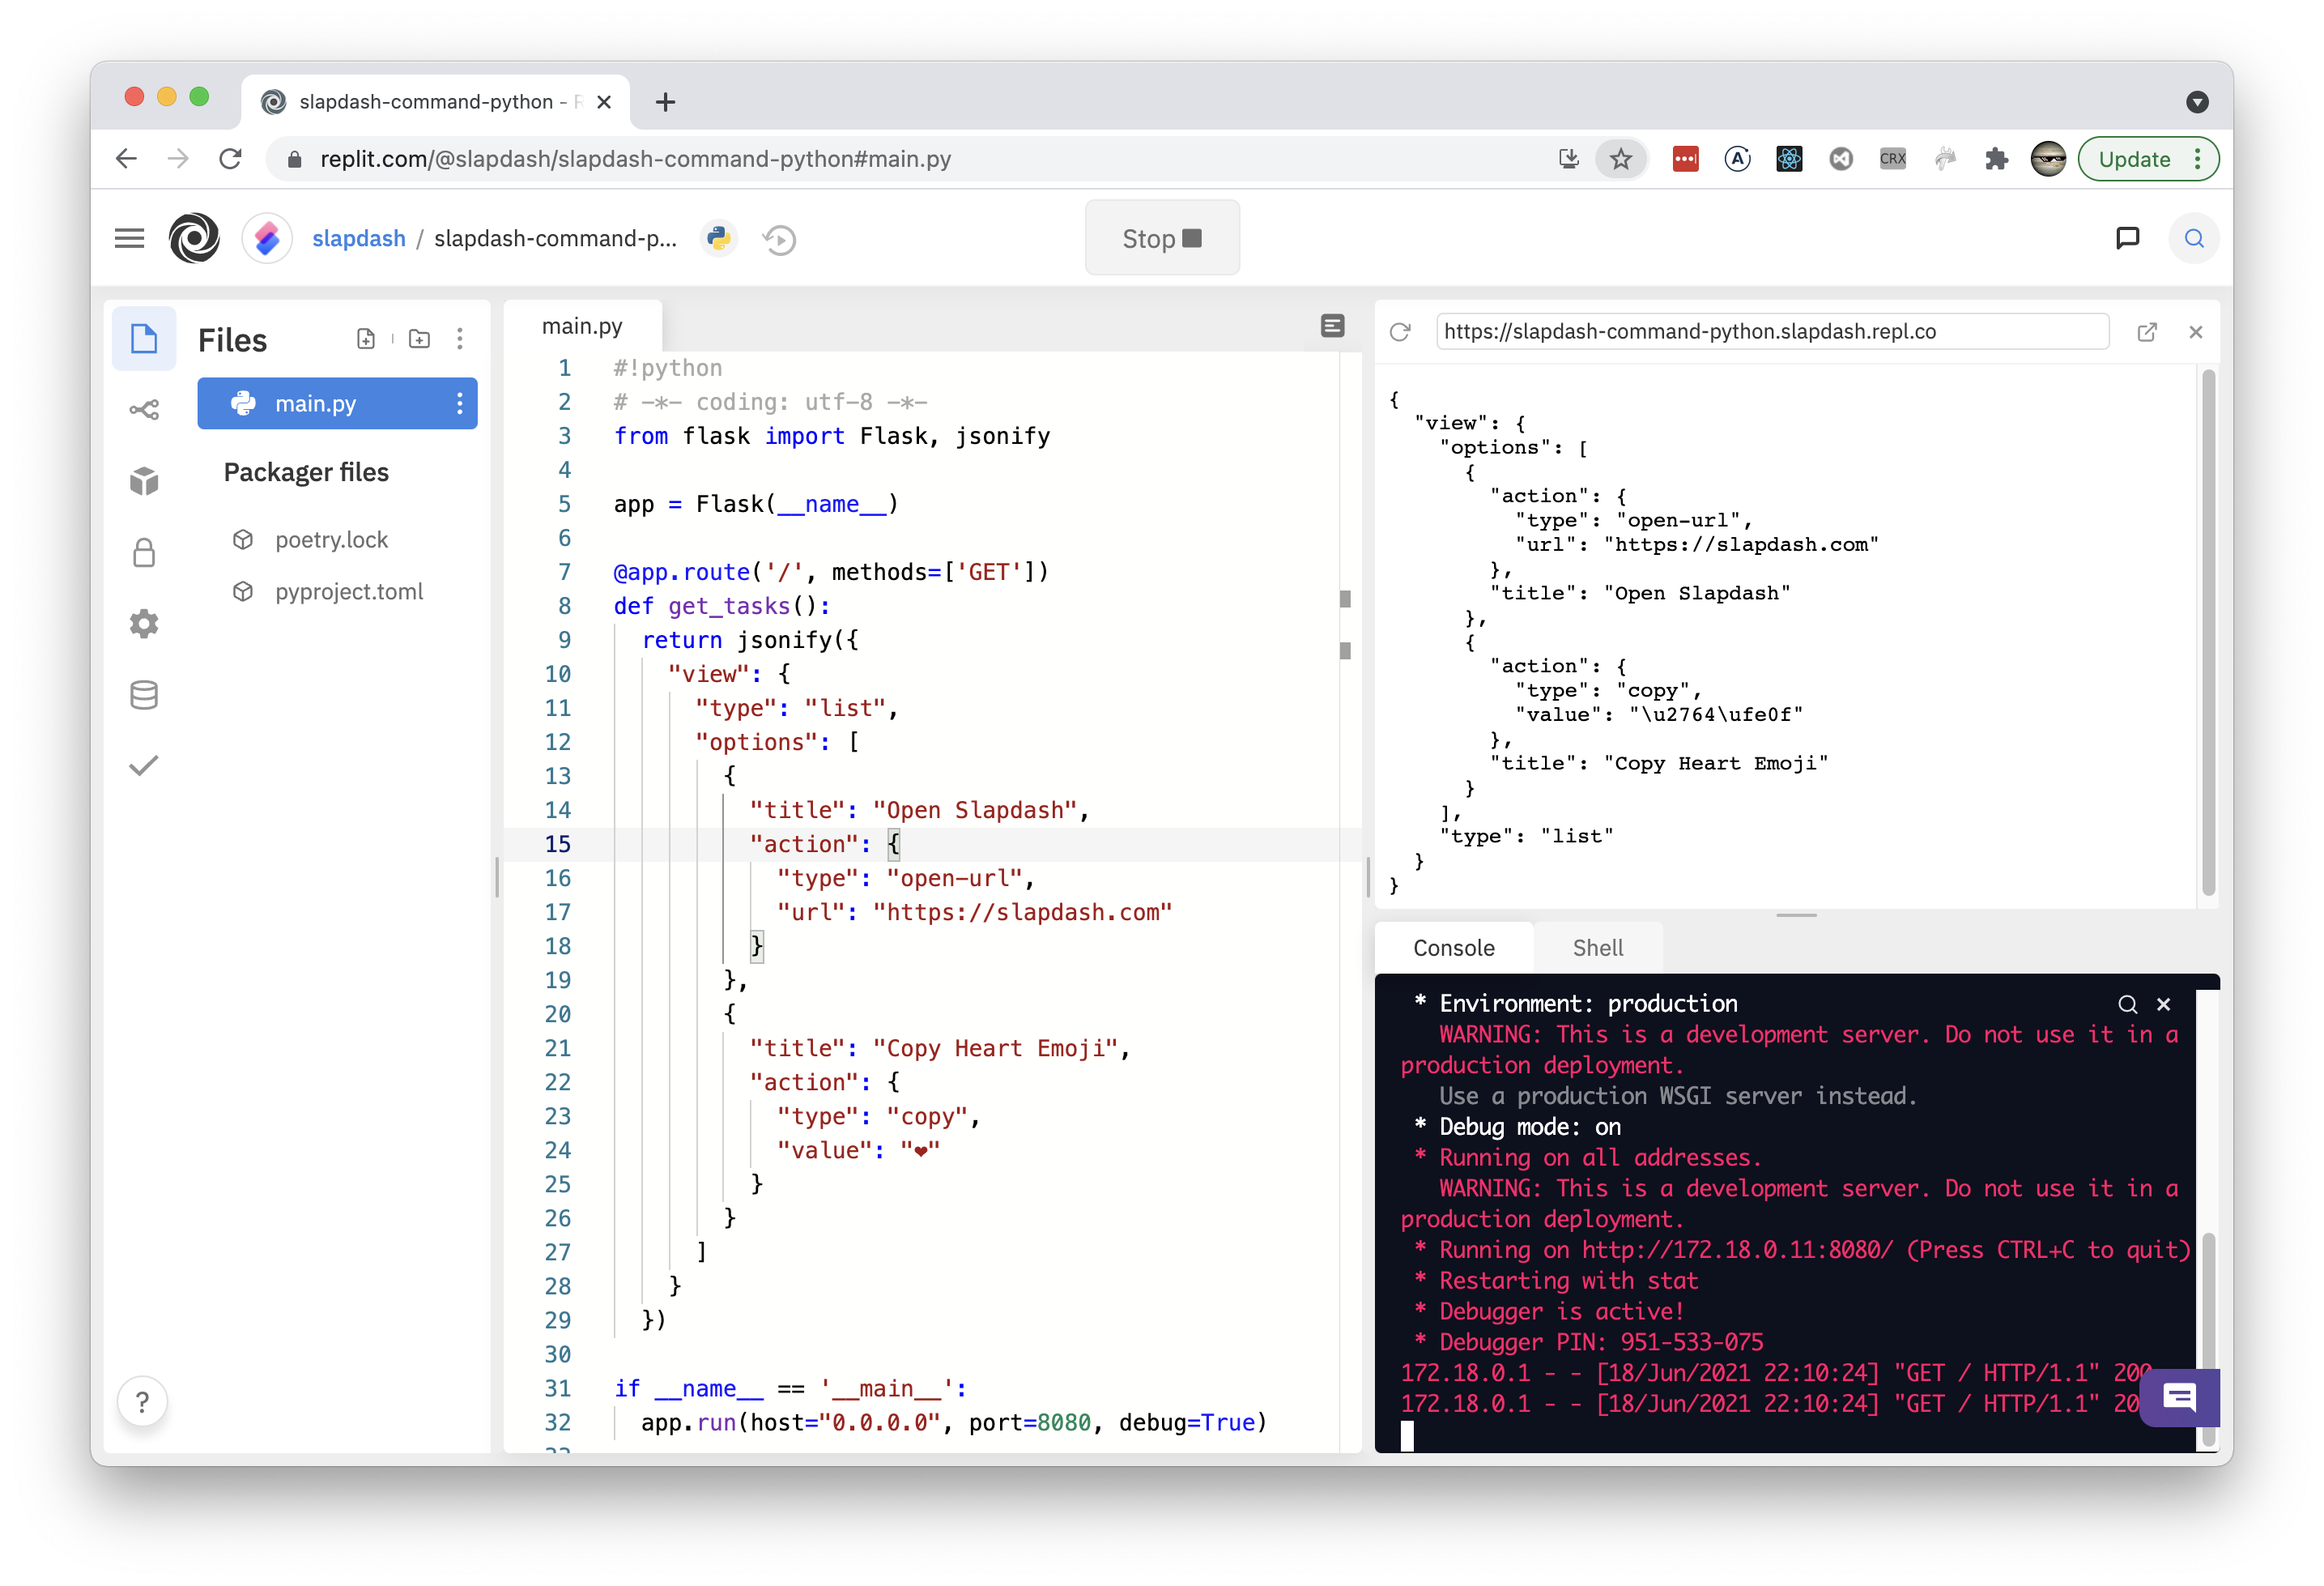
Task: Open poetry.lock file
Action: [x=331, y=540]
